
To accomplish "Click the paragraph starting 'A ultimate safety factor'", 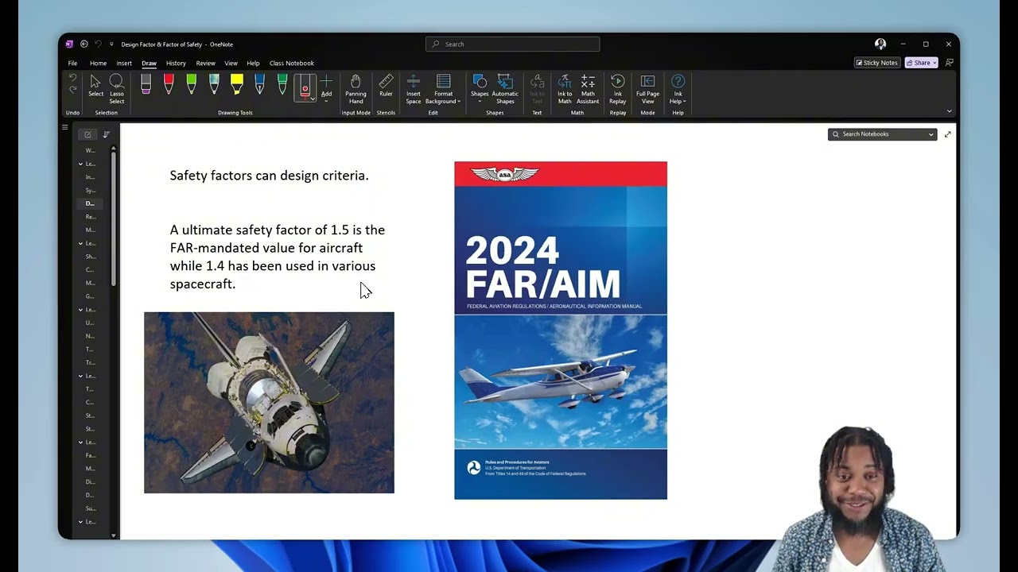I will (x=278, y=257).
